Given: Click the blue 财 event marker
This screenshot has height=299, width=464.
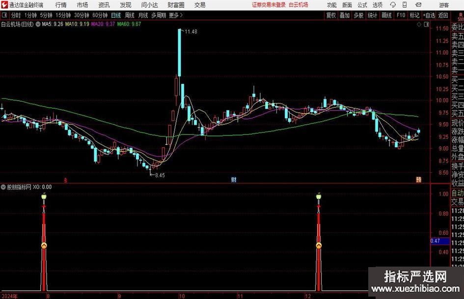Looking at the screenshot, I should tap(234, 179).
